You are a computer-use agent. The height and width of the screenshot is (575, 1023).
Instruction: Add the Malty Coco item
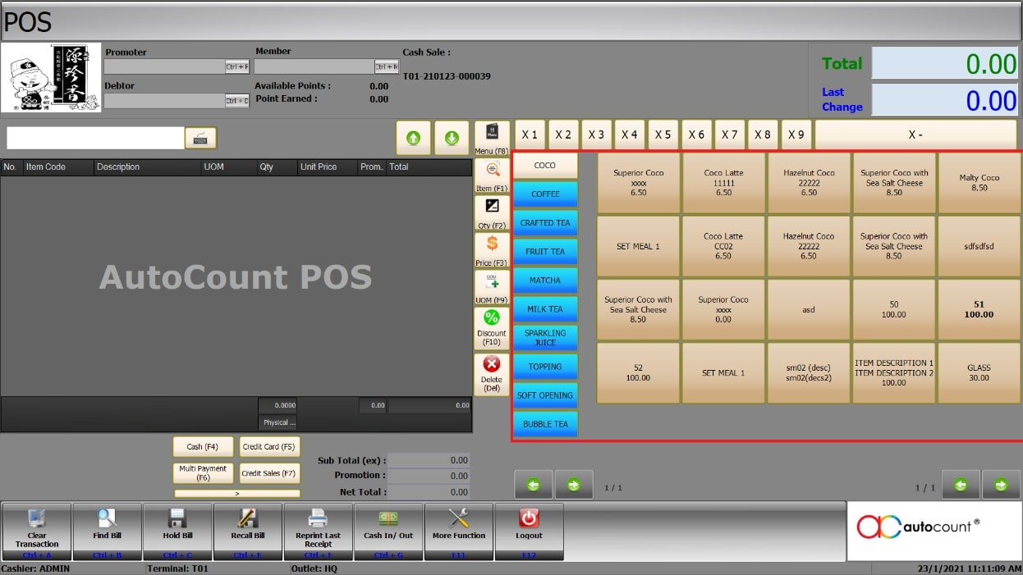point(979,182)
